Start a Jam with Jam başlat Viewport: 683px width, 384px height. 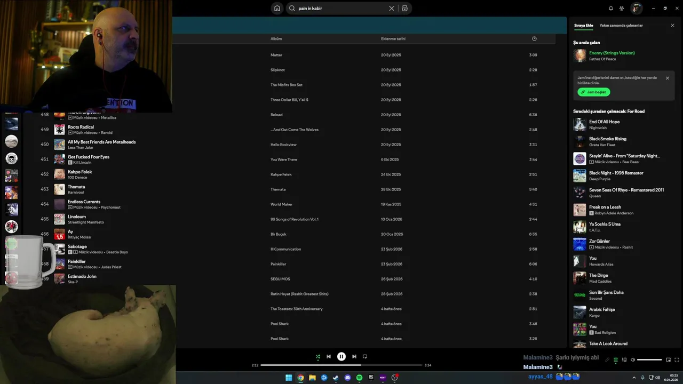click(593, 92)
